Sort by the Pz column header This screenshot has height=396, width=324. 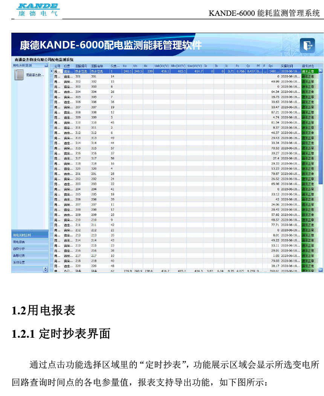(240, 66)
